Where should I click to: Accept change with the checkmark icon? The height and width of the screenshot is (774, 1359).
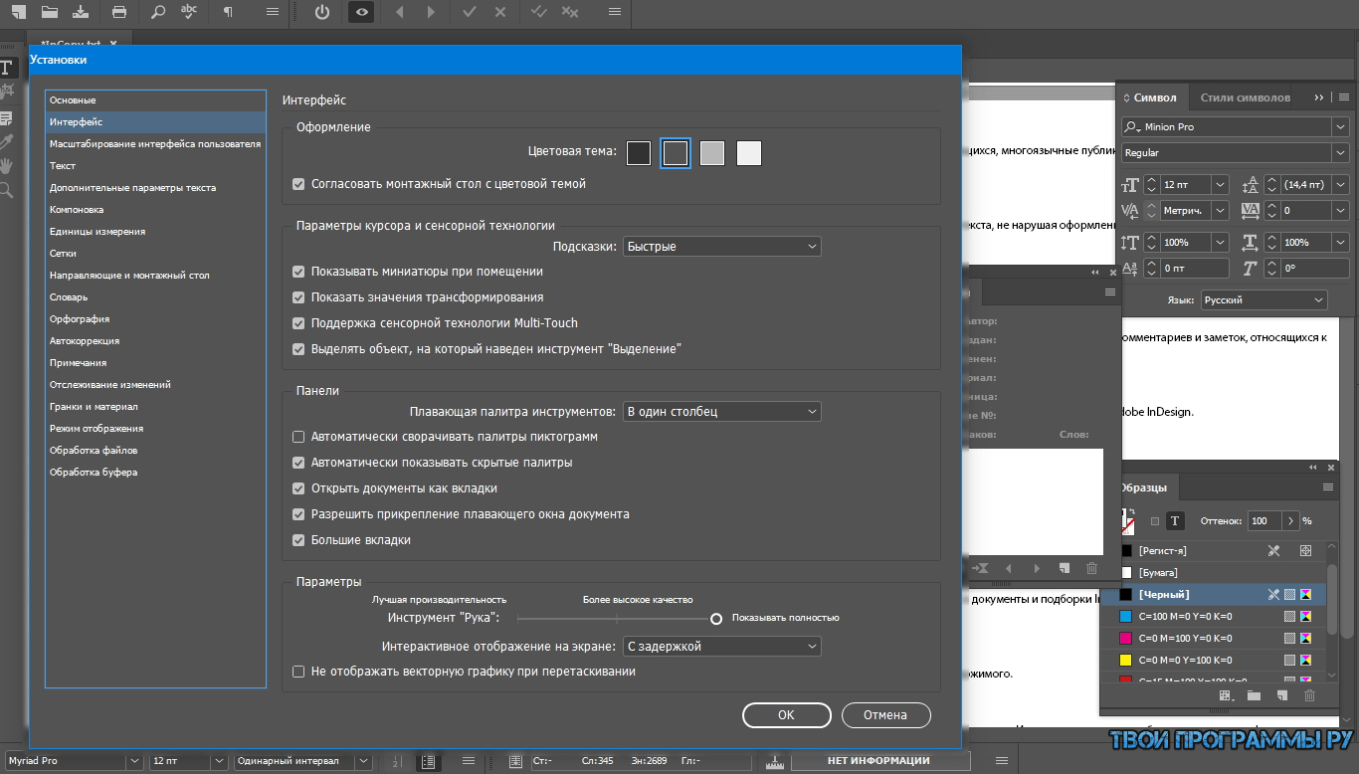coord(470,12)
